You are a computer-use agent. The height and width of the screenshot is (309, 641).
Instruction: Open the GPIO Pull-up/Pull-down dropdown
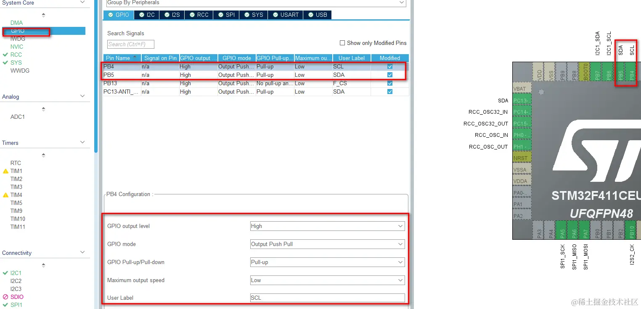(327, 262)
